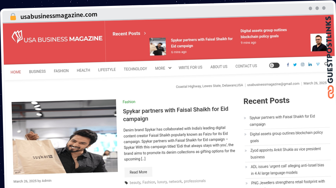Select the WRITE FOR US menu item
336x188 pixels.
point(190,67)
